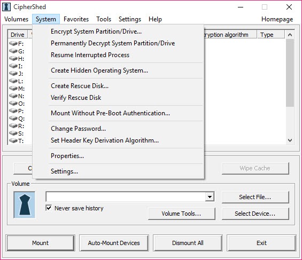
Task: Click the drive icon for G:
Action: 13,51
